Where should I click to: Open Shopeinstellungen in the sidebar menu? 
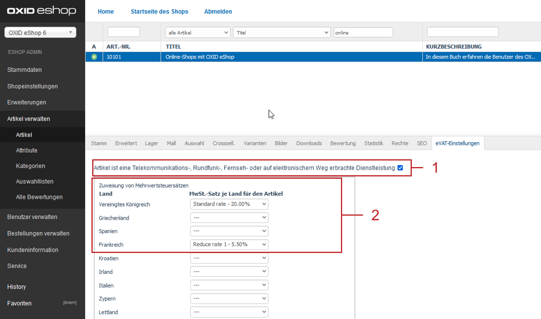(x=32, y=86)
